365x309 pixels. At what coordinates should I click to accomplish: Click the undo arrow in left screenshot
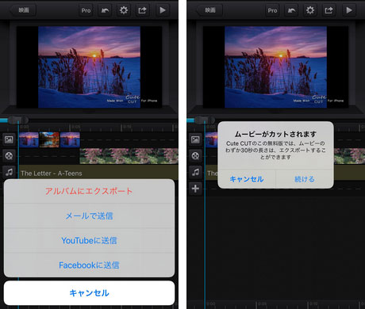point(105,10)
